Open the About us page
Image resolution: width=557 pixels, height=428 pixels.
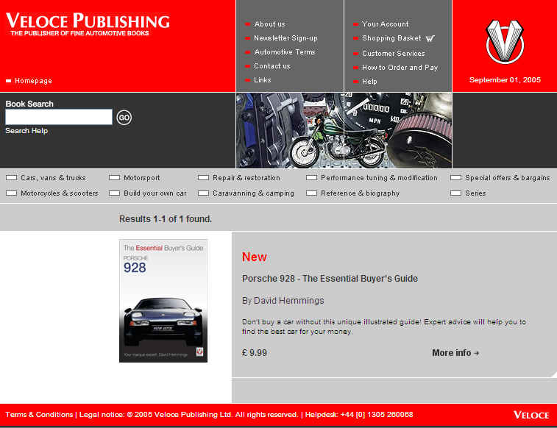(269, 24)
